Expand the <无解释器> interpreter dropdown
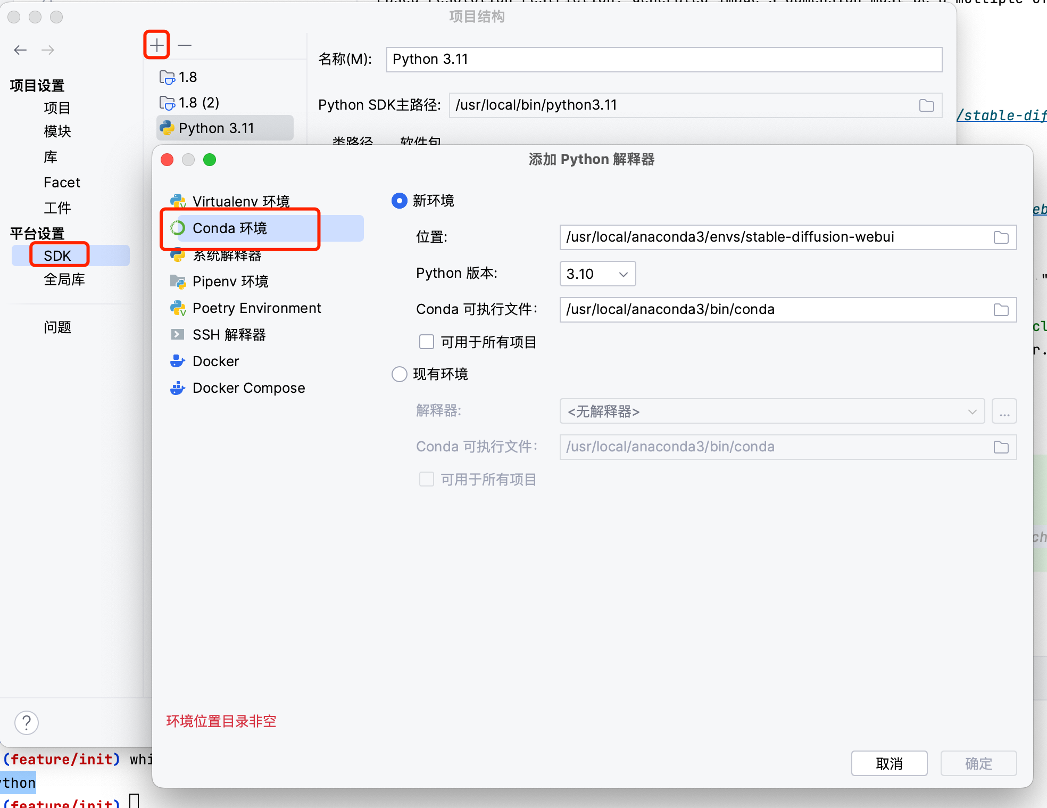 coord(771,411)
